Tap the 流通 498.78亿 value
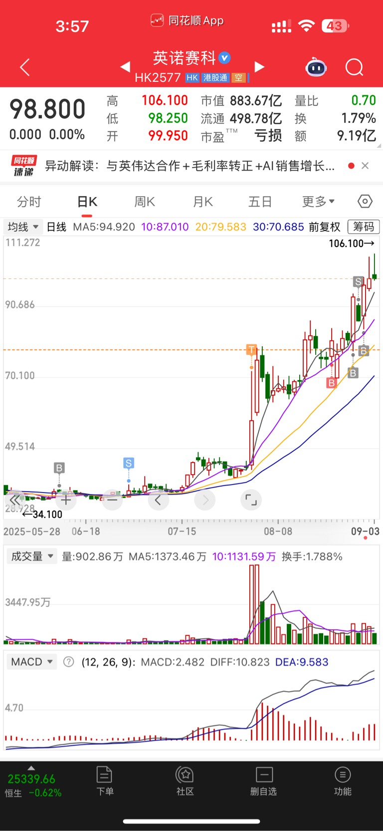 tap(241, 118)
